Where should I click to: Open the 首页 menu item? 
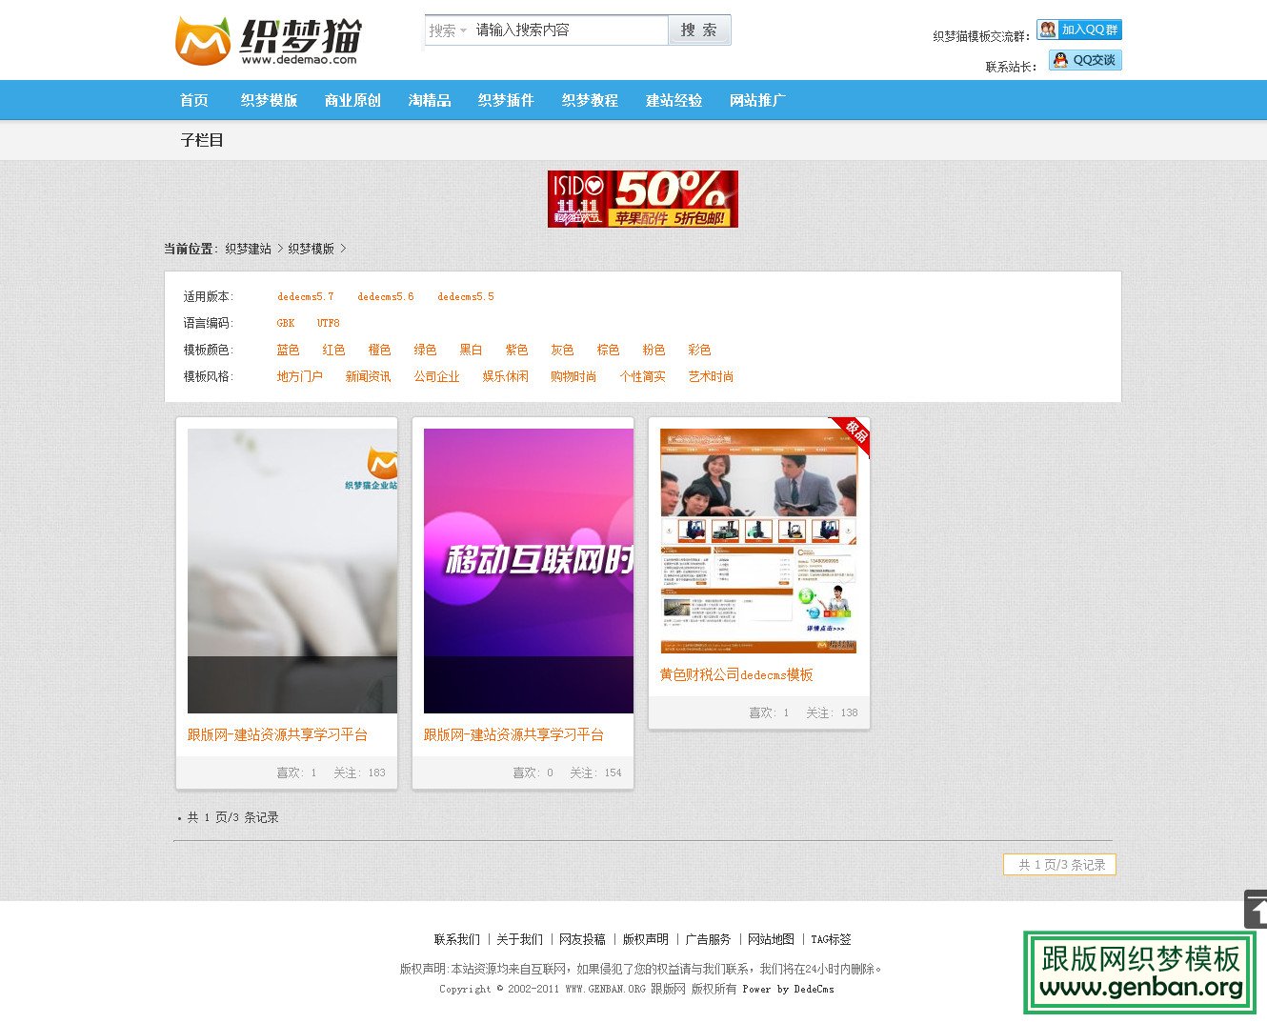point(193,100)
